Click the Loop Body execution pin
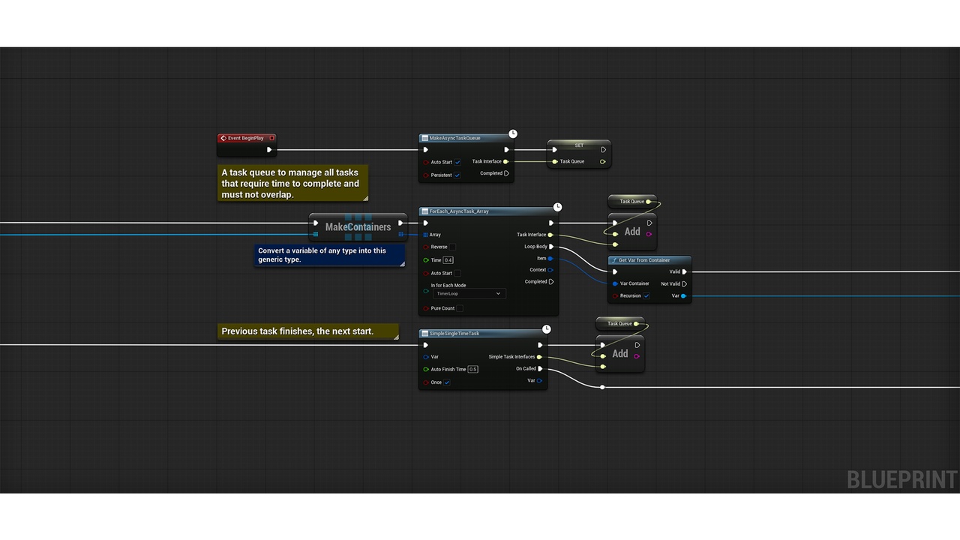This screenshot has width=960, height=540. point(551,247)
